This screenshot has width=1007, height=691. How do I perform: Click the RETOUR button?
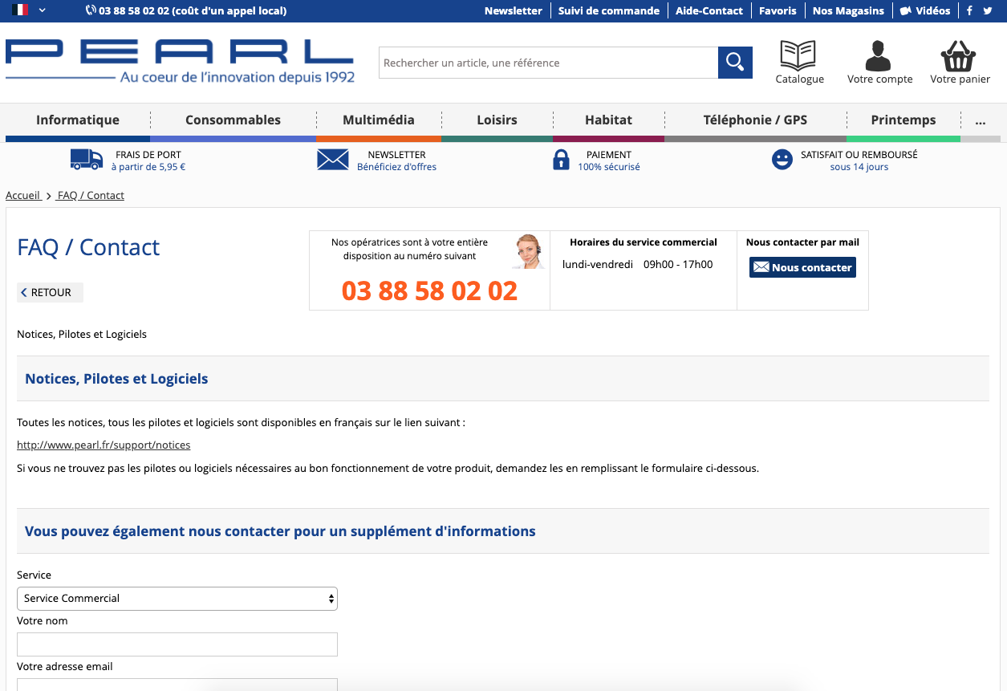[49, 292]
